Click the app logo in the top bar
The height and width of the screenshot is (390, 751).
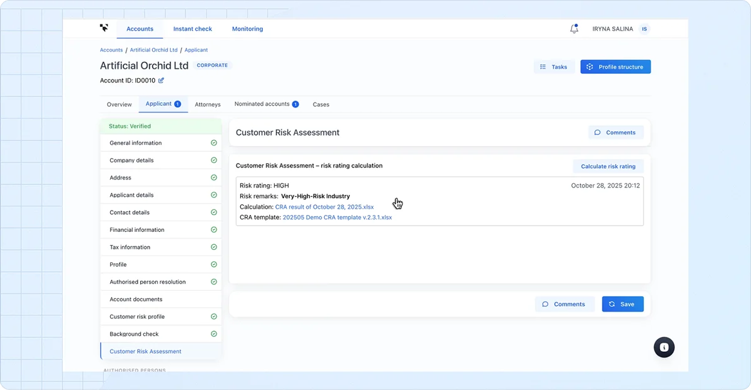coord(104,28)
